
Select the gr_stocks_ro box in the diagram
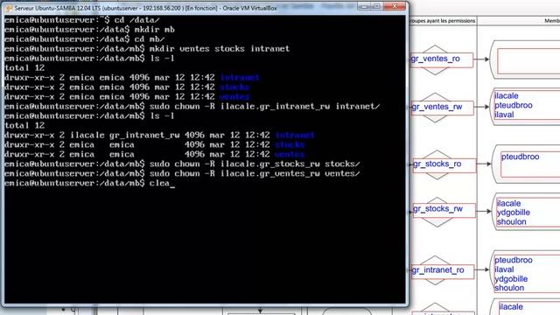click(x=444, y=165)
